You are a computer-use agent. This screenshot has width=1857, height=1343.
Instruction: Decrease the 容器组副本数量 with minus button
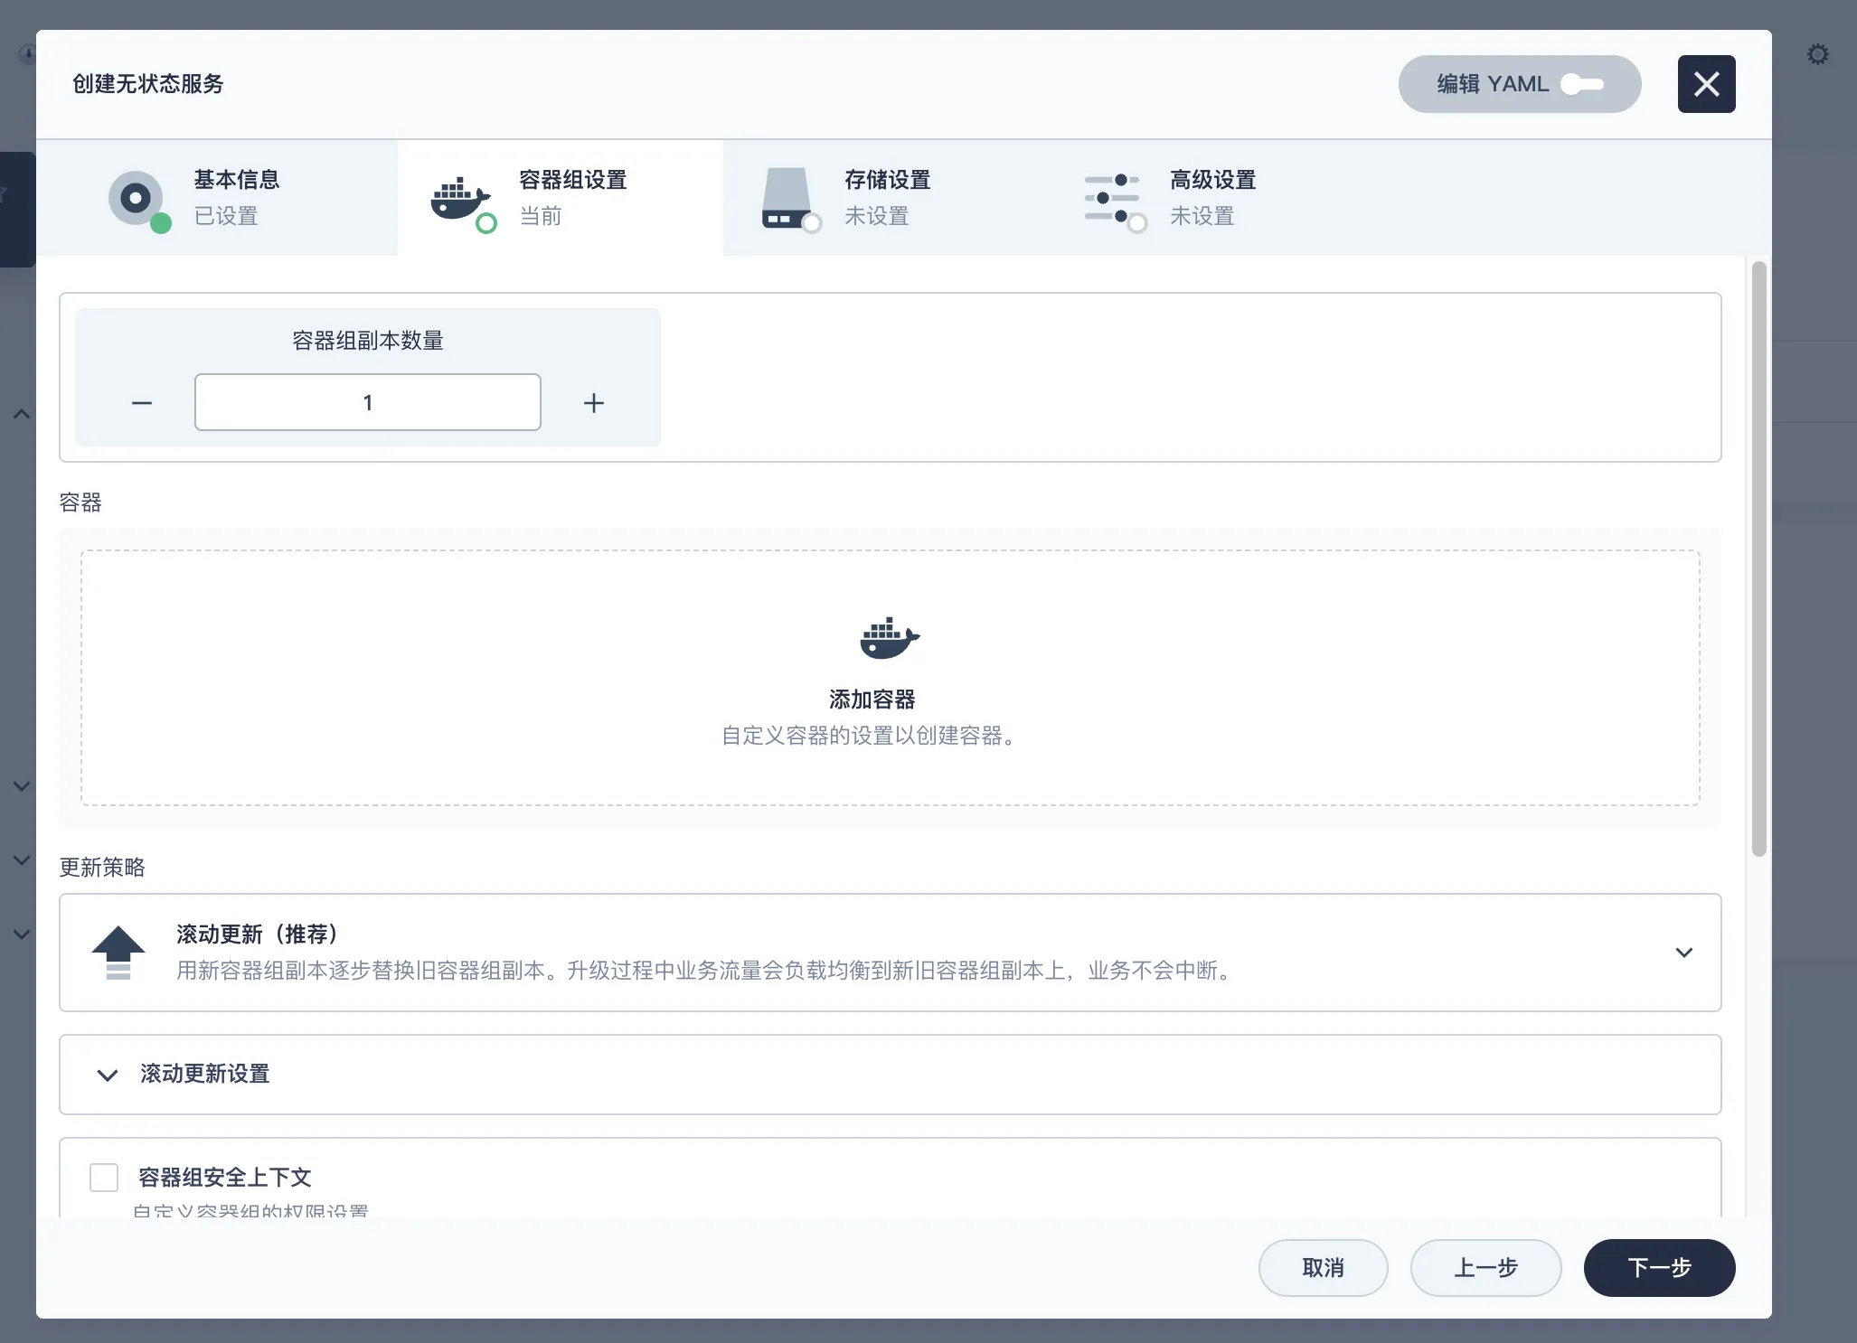tap(142, 403)
